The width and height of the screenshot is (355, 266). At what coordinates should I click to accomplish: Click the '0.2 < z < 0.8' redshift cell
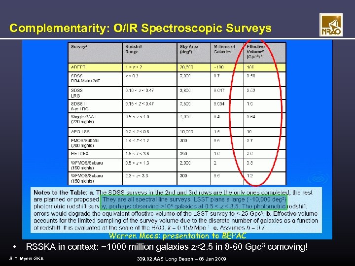pos(149,132)
